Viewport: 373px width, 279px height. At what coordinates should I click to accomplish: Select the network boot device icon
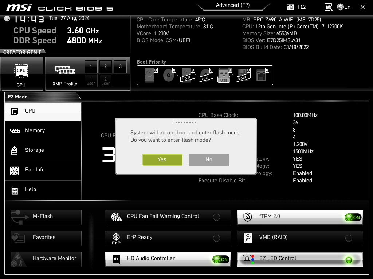click(261, 75)
